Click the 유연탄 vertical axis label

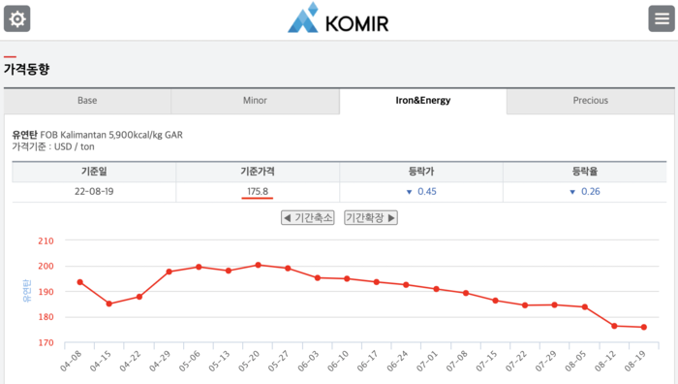[x=27, y=291]
